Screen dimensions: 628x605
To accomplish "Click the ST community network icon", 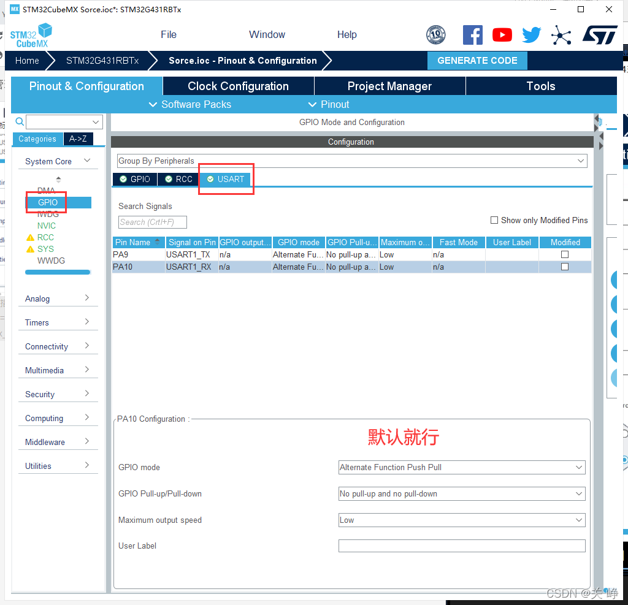I will pos(561,35).
